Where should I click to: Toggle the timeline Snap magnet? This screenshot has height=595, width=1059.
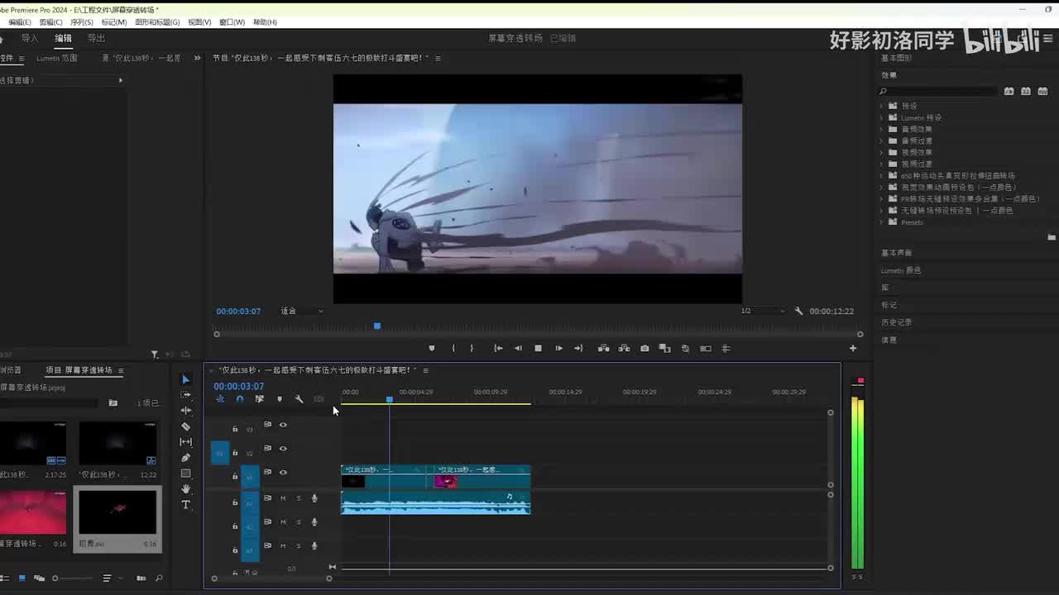[239, 399]
